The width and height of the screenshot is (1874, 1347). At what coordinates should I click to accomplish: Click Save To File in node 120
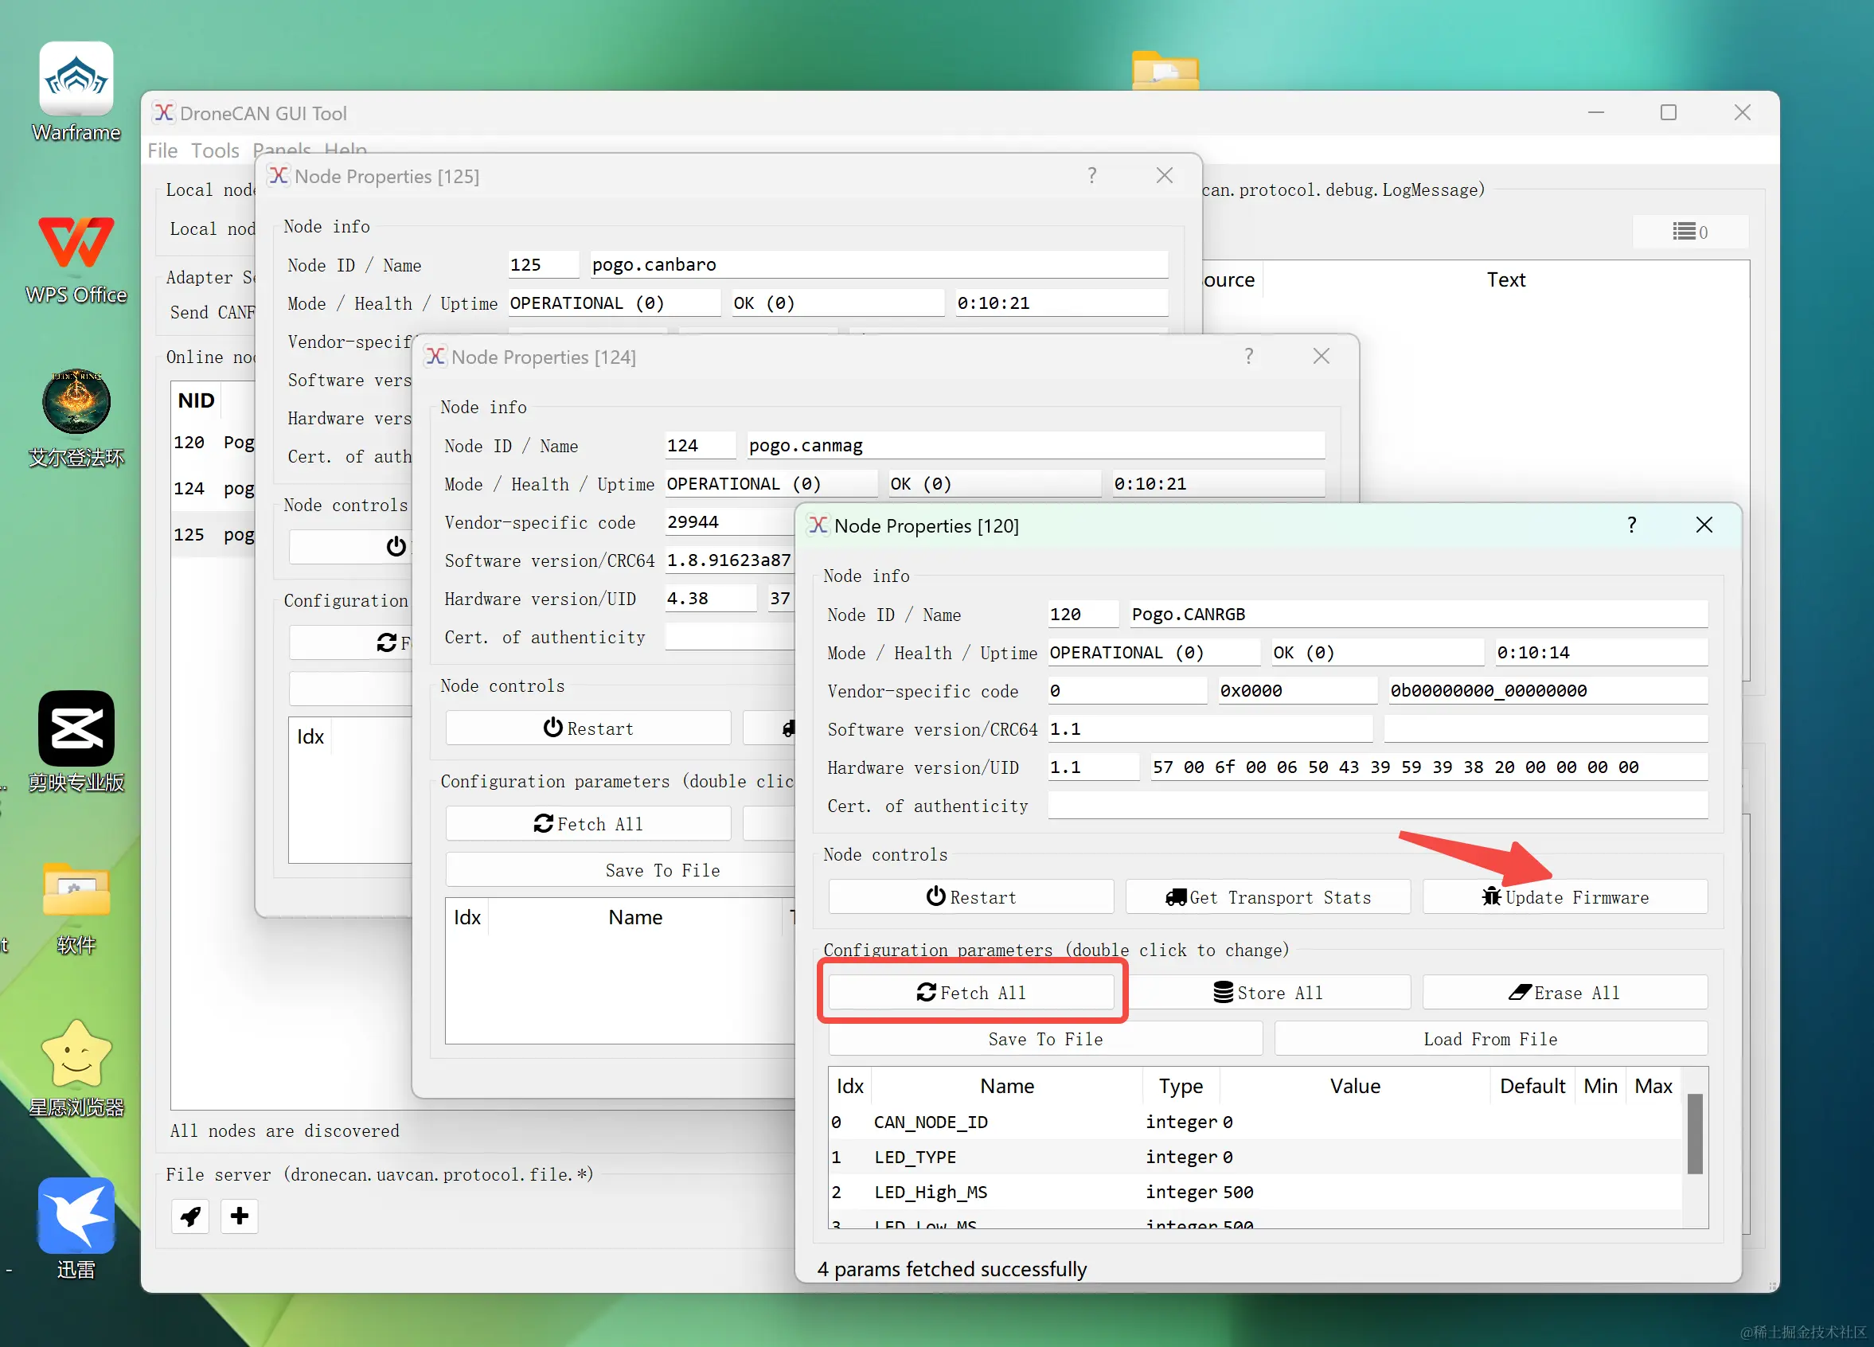tap(1044, 1039)
